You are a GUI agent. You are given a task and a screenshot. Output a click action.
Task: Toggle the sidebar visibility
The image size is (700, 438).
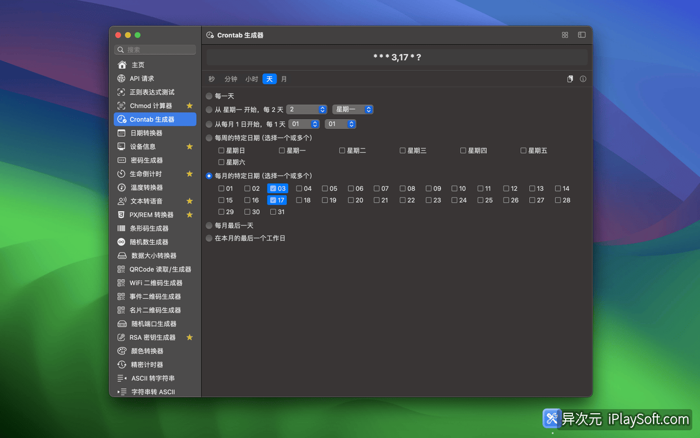582,35
